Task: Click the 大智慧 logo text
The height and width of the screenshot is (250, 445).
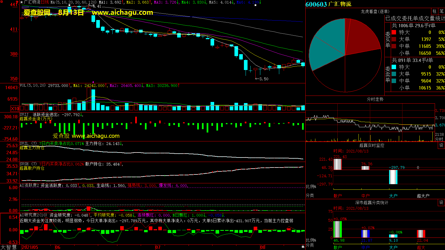Action: [9, 247]
